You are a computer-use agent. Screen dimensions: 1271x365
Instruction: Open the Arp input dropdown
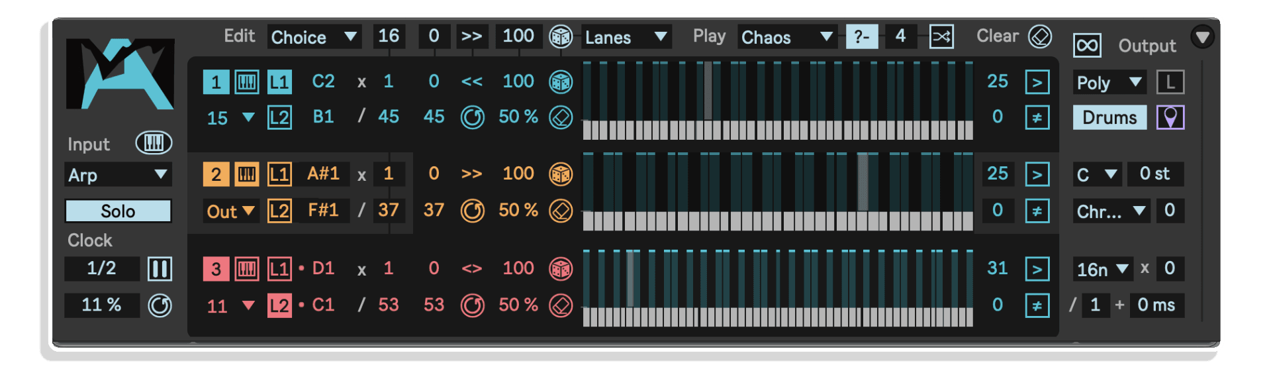(x=118, y=175)
